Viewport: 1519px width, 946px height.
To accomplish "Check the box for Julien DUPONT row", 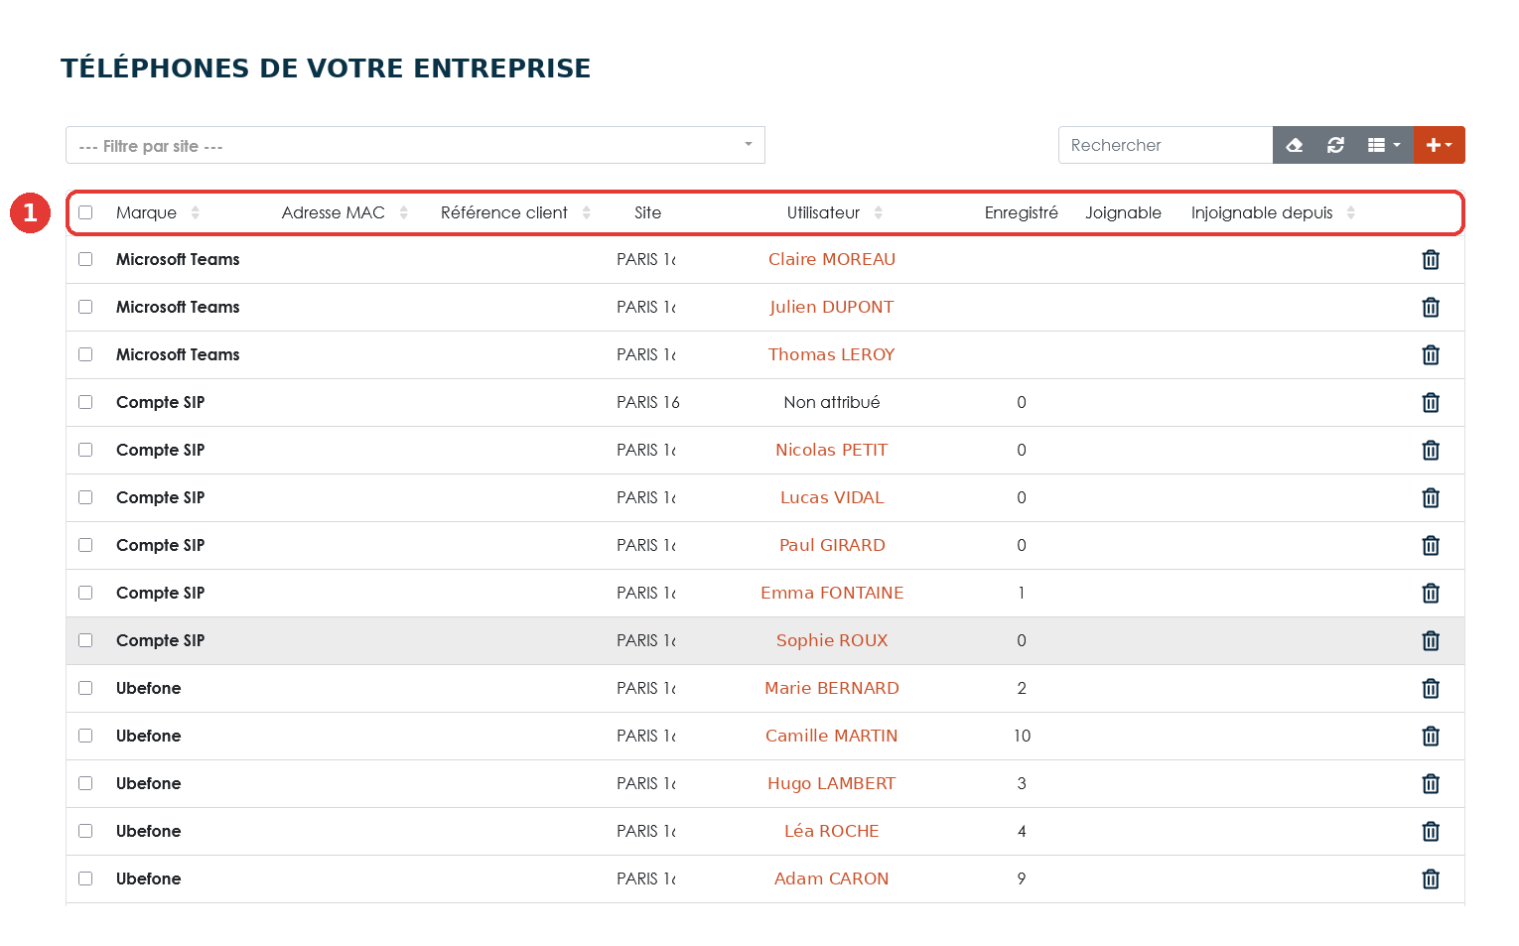I will pyautogui.click(x=85, y=307).
